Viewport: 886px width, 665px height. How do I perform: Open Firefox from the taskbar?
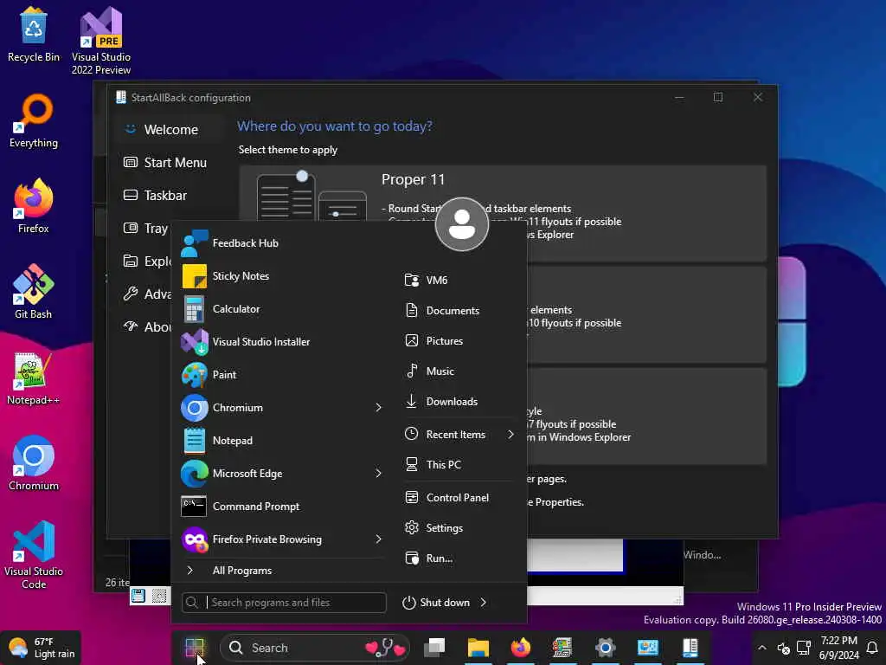[520, 648]
